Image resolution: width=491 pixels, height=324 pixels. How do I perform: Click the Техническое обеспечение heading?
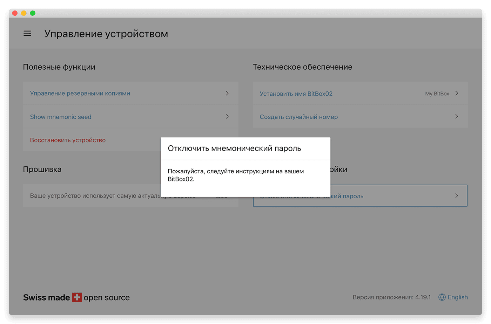point(302,67)
